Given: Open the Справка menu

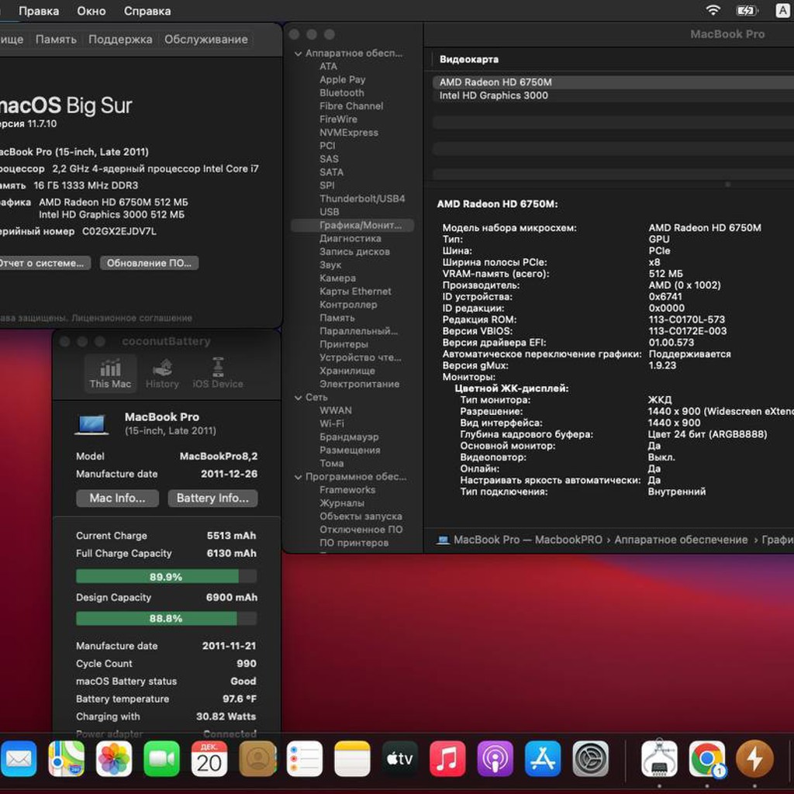Looking at the screenshot, I should pyautogui.click(x=147, y=11).
